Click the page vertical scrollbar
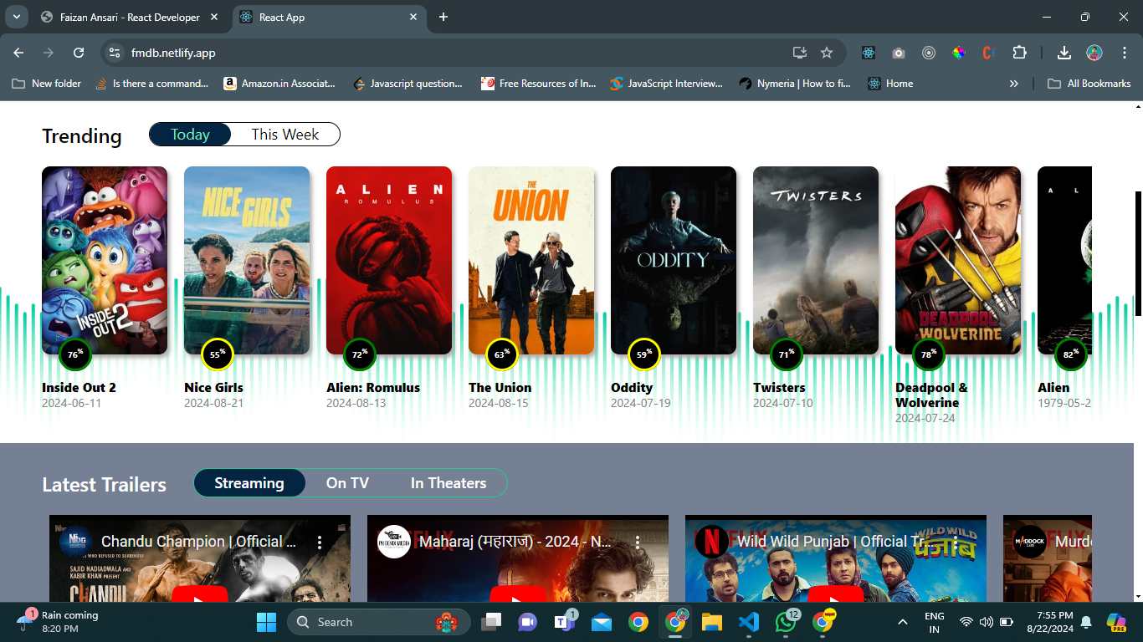 [x=1138, y=253]
